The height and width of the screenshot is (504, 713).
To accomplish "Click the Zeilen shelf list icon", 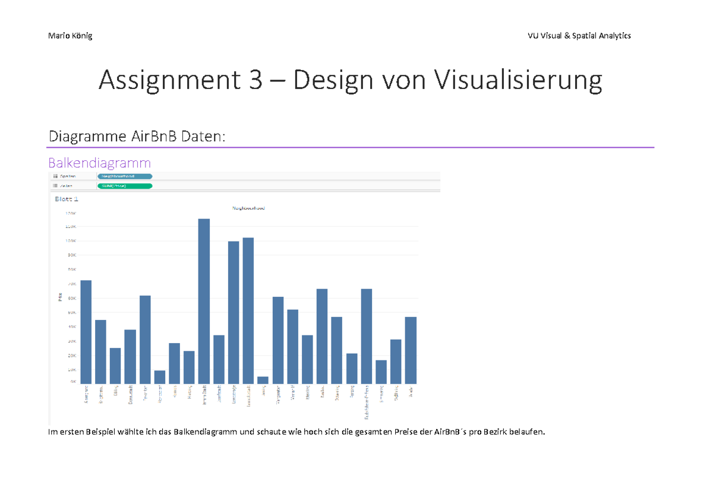I will click(55, 185).
